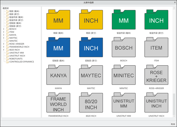
Task: Open the large gray UNISTRUT MM folder thumbnail
Action: click(124, 103)
